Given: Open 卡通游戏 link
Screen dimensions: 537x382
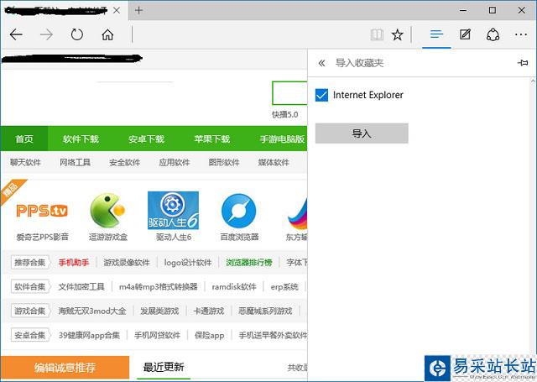Looking at the screenshot, I should (x=209, y=311).
